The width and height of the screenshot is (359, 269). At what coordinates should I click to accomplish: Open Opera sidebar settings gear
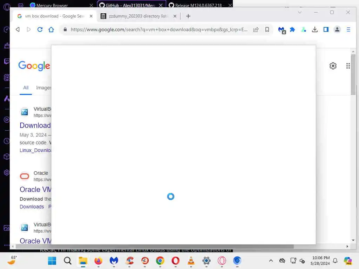pyautogui.click(x=7, y=172)
